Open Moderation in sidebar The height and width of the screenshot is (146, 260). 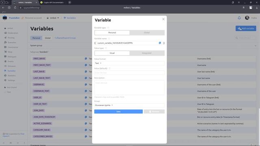pos(11,33)
